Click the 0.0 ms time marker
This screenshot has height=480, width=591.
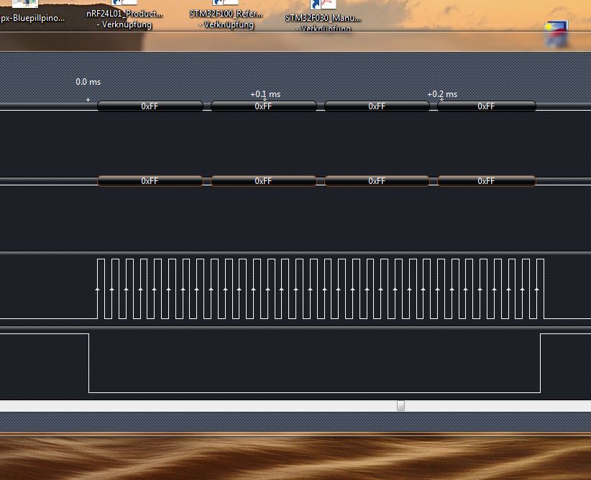pyautogui.click(x=88, y=82)
